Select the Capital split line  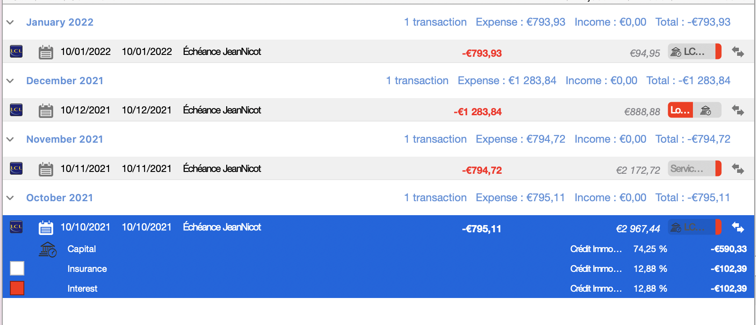[x=378, y=249]
